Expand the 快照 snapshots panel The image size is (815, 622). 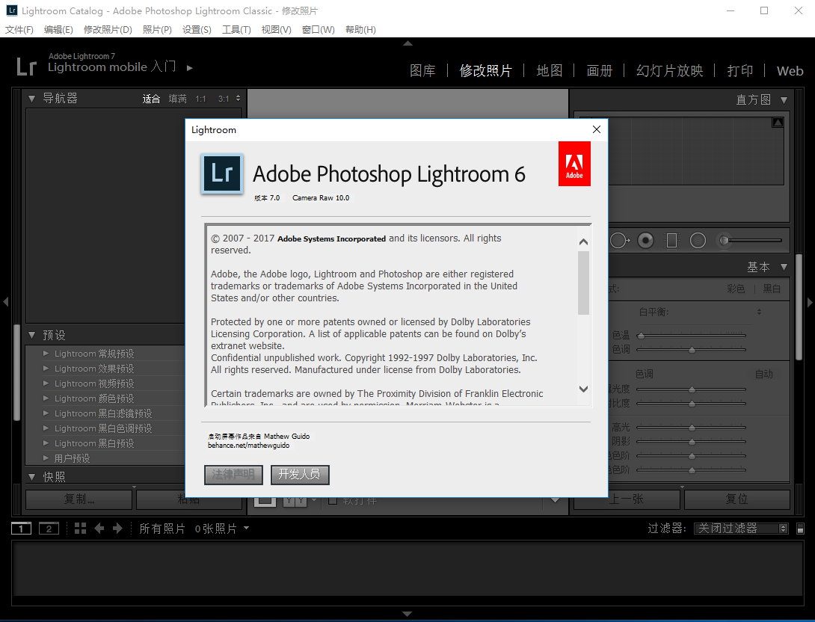pyautogui.click(x=31, y=476)
